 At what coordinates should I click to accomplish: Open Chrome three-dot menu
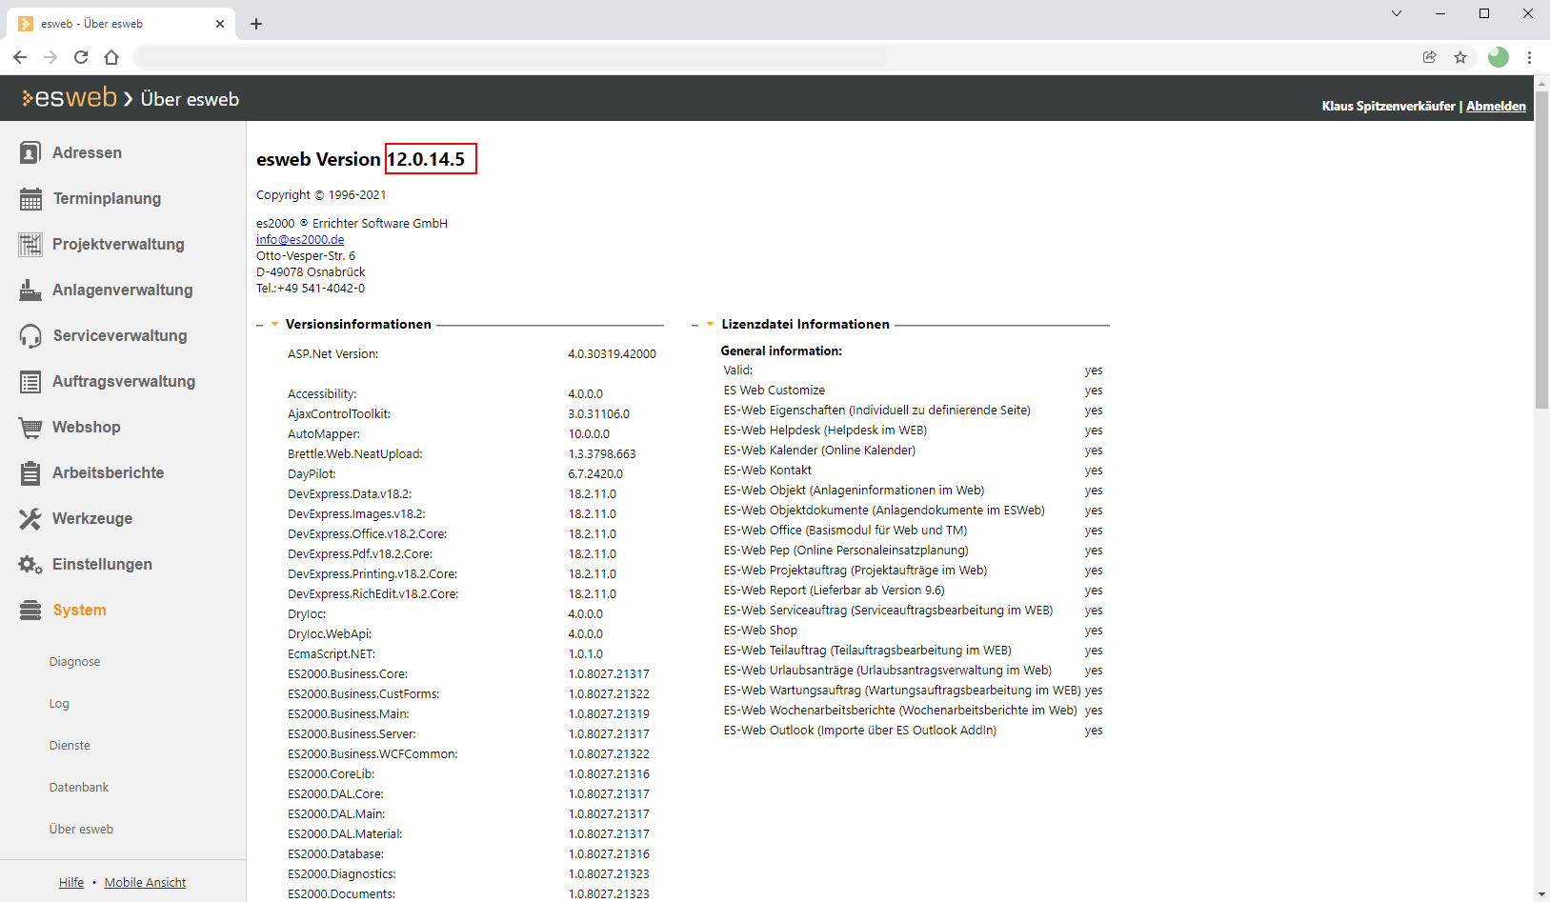(x=1529, y=57)
